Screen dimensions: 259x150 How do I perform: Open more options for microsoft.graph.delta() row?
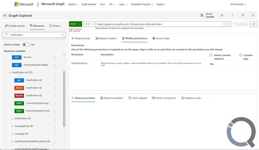coord(55,66)
